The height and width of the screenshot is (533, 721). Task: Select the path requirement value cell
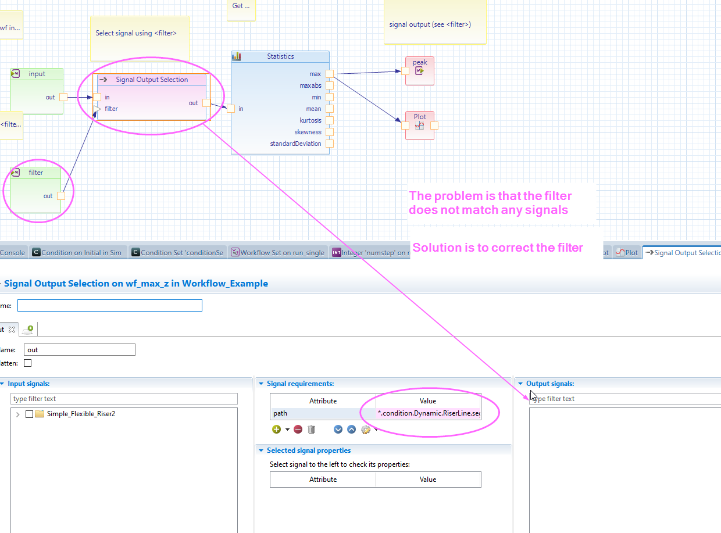click(x=428, y=413)
